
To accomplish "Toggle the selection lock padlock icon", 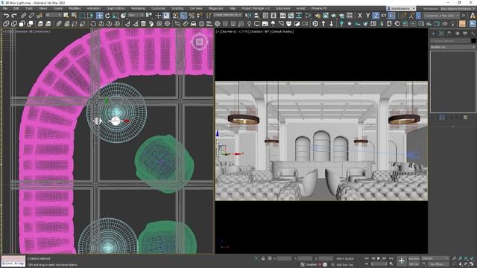I will (x=263, y=258).
